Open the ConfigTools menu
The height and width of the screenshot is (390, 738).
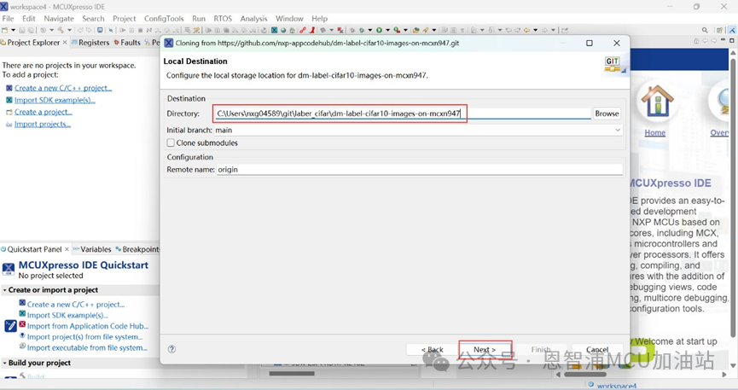(x=164, y=19)
